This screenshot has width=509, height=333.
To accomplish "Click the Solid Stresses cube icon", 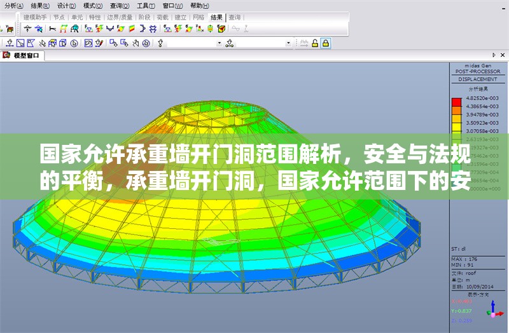I will [x=221, y=29].
